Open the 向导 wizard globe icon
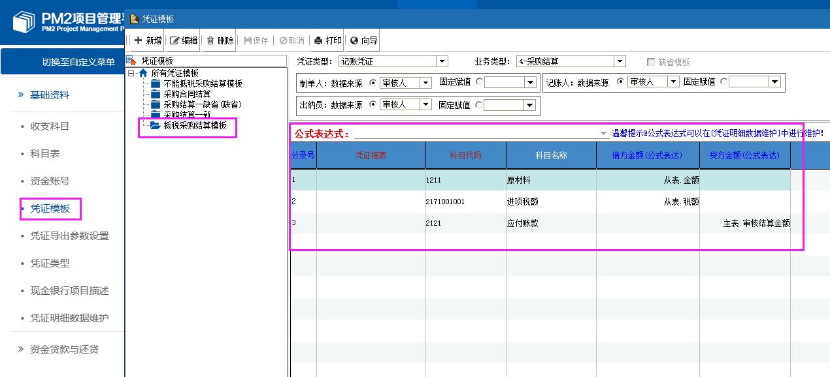The image size is (830, 377). (354, 40)
